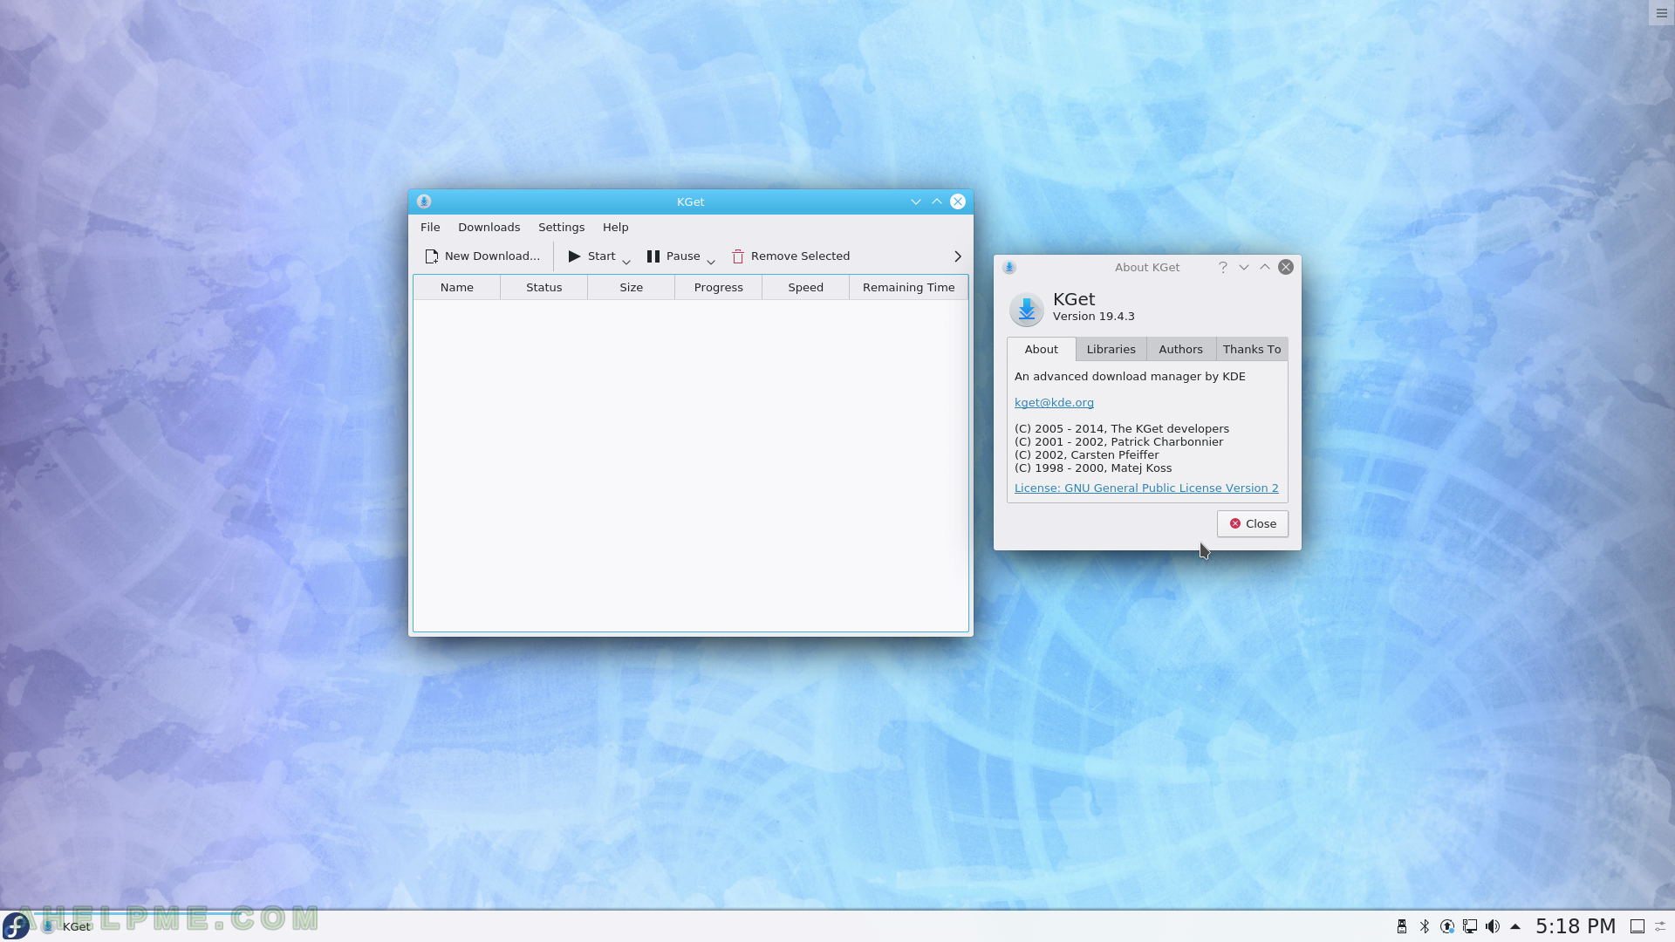Sort by the Speed column header
This screenshot has width=1675, height=942.
point(806,287)
